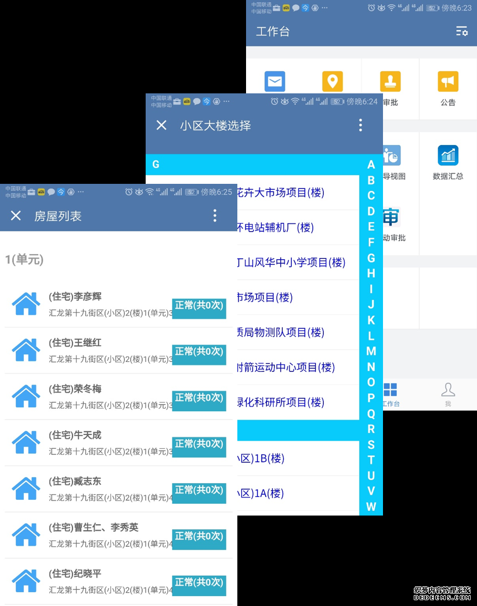Viewport: 477px width, 606px height.
Task: Switch to the 我 profile tab
Action: [x=448, y=394]
